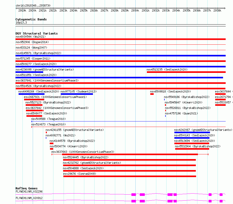Screen dimensions: 233x204
Task: Select nsv5532904 (ByrskaBishop2022) label
Action: tap(198, 146)
